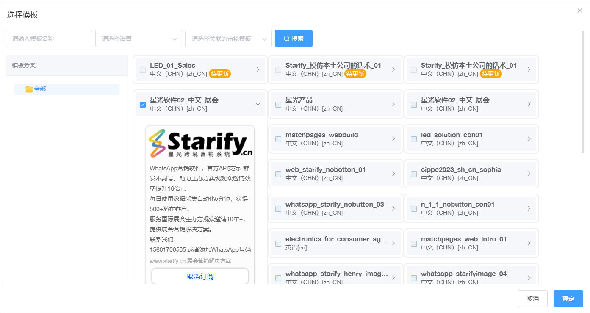Click the LED_01_Sales template title
This screenshot has height=313, width=590.
(172, 65)
